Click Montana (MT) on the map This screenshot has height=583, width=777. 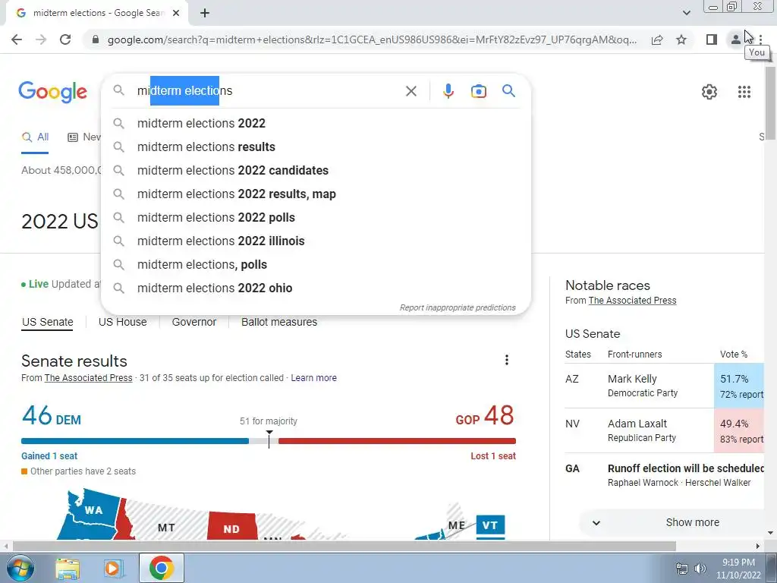166,528
